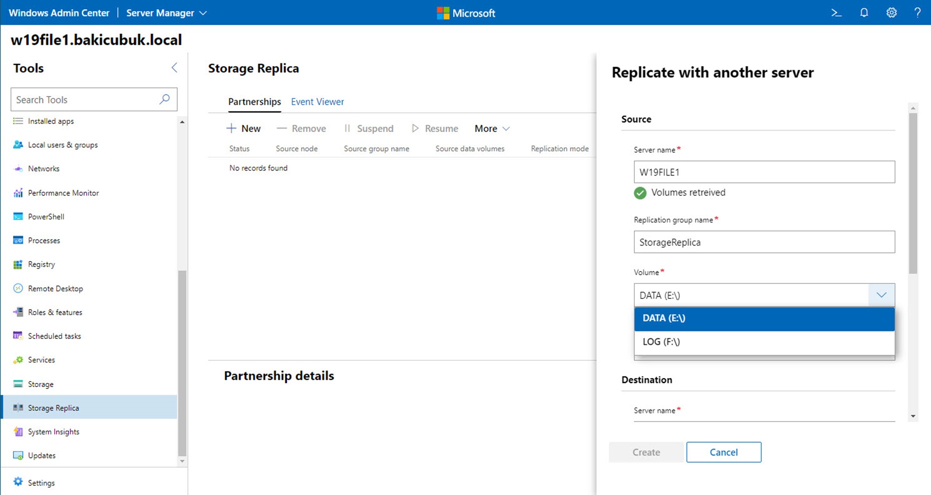Click 'No records found' text

258,168
